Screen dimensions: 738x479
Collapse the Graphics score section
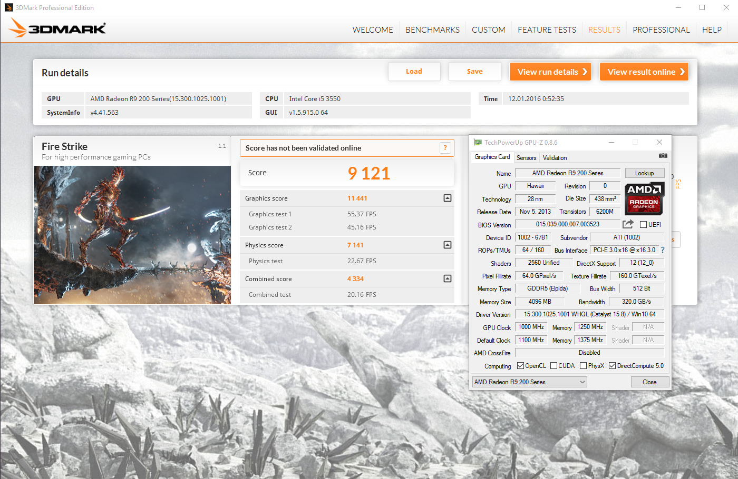point(448,198)
